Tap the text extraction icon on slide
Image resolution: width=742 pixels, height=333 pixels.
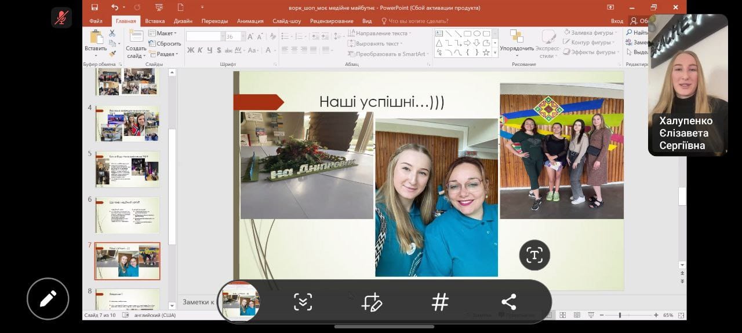[x=534, y=255]
